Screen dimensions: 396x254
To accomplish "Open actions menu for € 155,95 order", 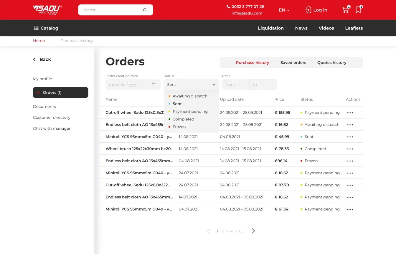I will tap(350, 113).
